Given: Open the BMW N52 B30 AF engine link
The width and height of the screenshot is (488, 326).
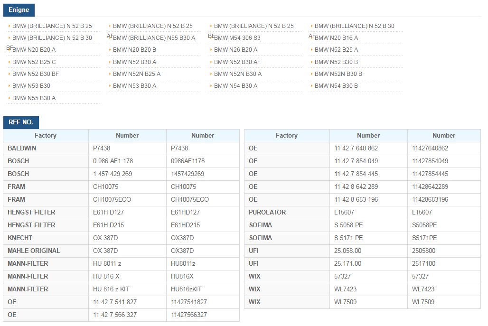Looking at the screenshot, I should click(237, 62).
